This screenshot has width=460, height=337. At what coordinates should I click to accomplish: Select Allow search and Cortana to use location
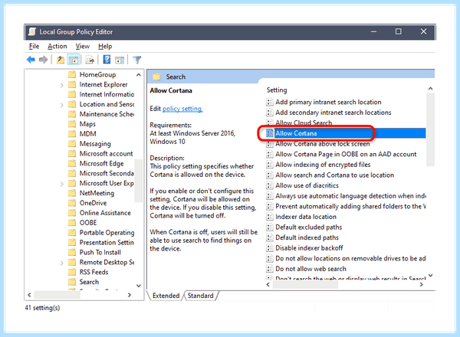coord(335,175)
